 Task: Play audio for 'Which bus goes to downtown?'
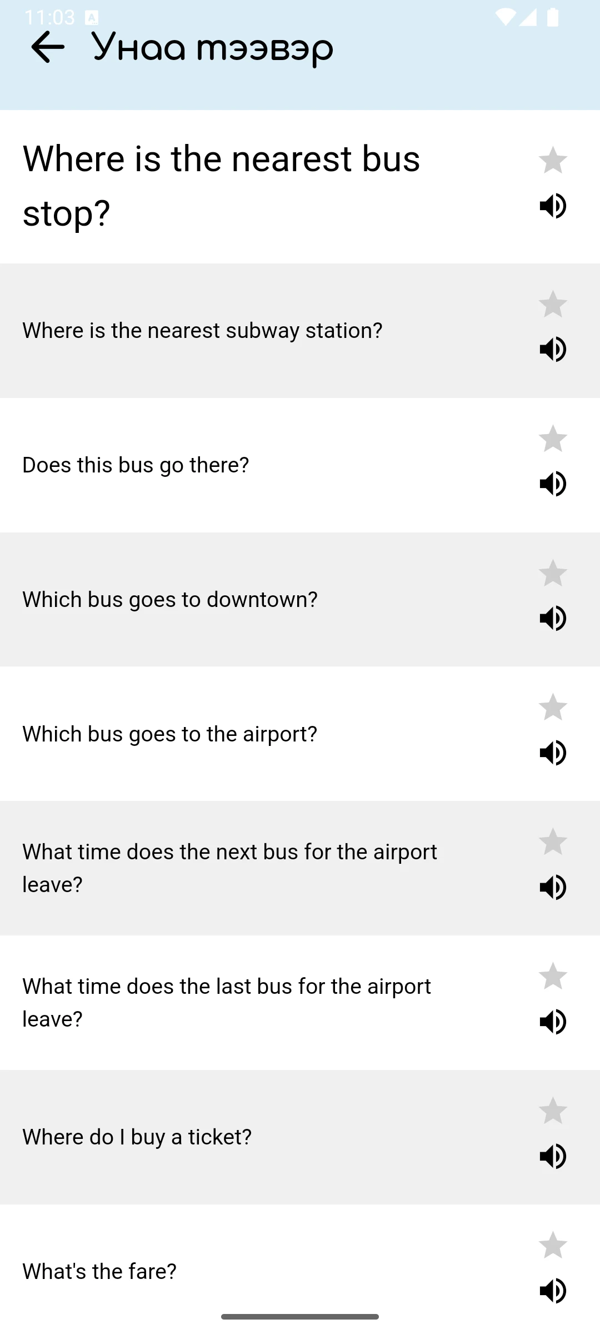click(553, 619)
